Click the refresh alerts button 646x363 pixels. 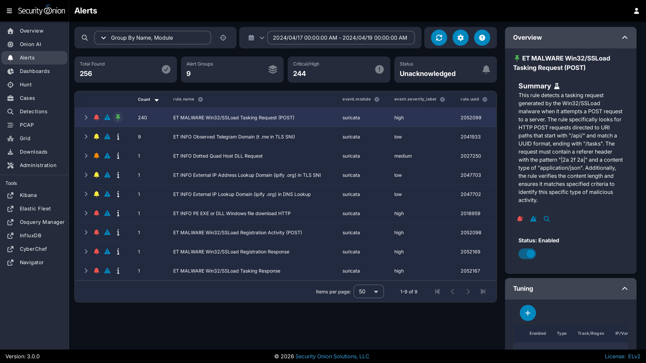[x=439, y=38]
